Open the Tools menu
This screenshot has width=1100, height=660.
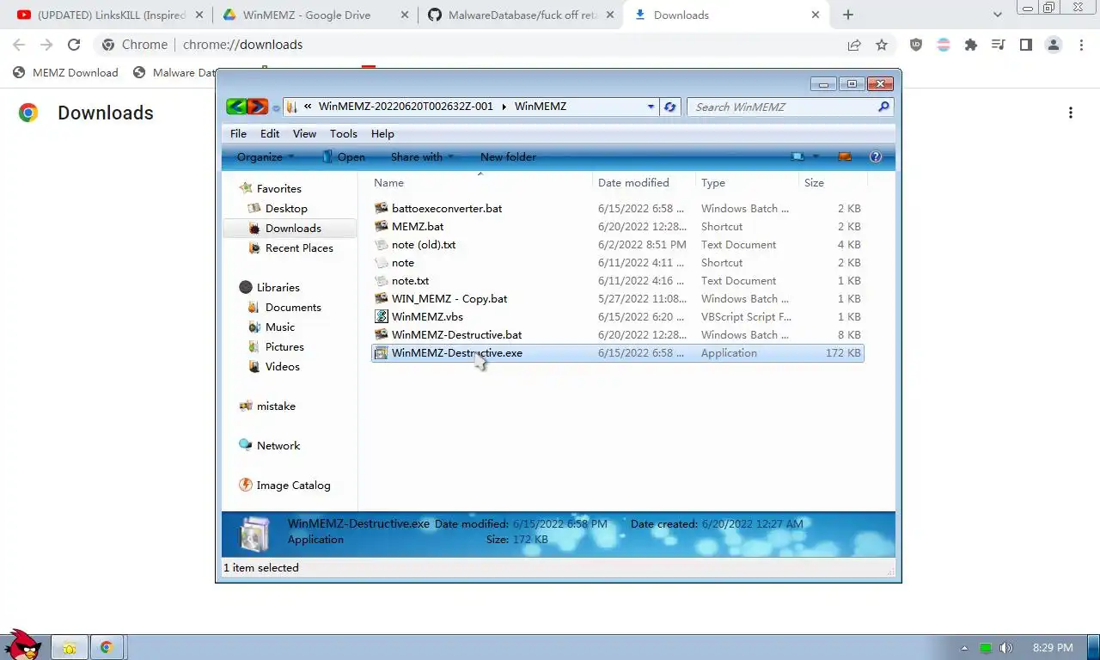point(343,133)
